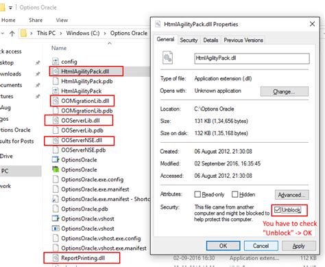The height and width of the screenshot is (267, 325).
Task: Select the HtmlAgilityPack file without extension
Action: point(82,91)
